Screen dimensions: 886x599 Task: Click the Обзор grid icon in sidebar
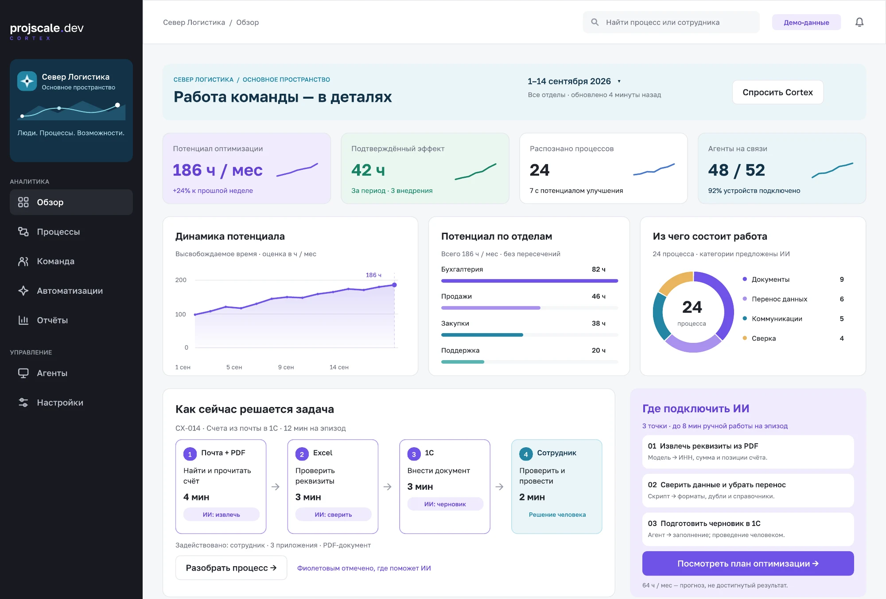[23, 202]
